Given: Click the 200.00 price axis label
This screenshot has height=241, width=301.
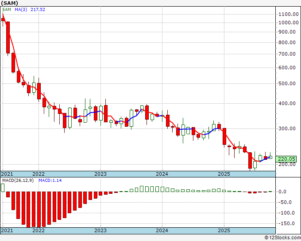Looking at the screenshot, I should point(287,164).
